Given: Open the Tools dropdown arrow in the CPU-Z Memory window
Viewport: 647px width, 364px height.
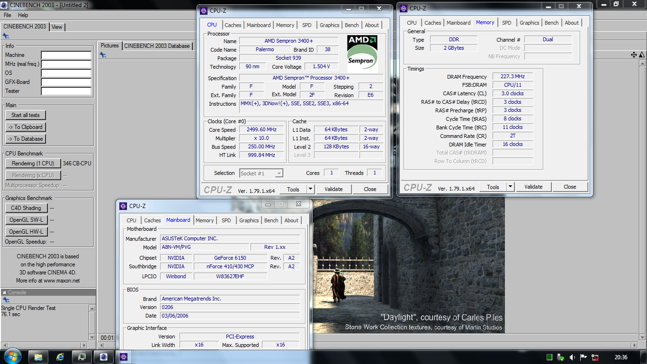Looking at the screenshot, I should click(510, 187).
